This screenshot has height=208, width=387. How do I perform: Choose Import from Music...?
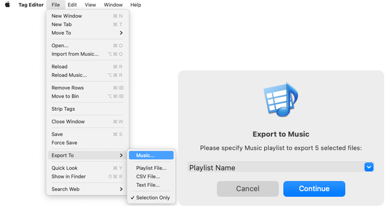click(x=87, y=54)
